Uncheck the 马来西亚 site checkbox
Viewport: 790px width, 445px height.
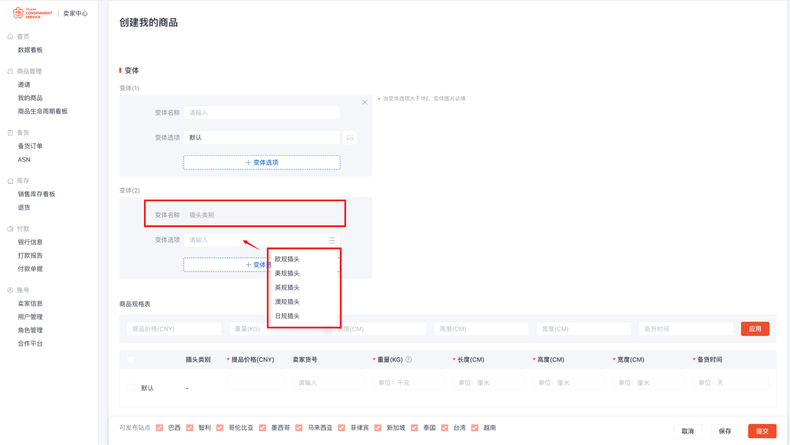pos(299,428)
